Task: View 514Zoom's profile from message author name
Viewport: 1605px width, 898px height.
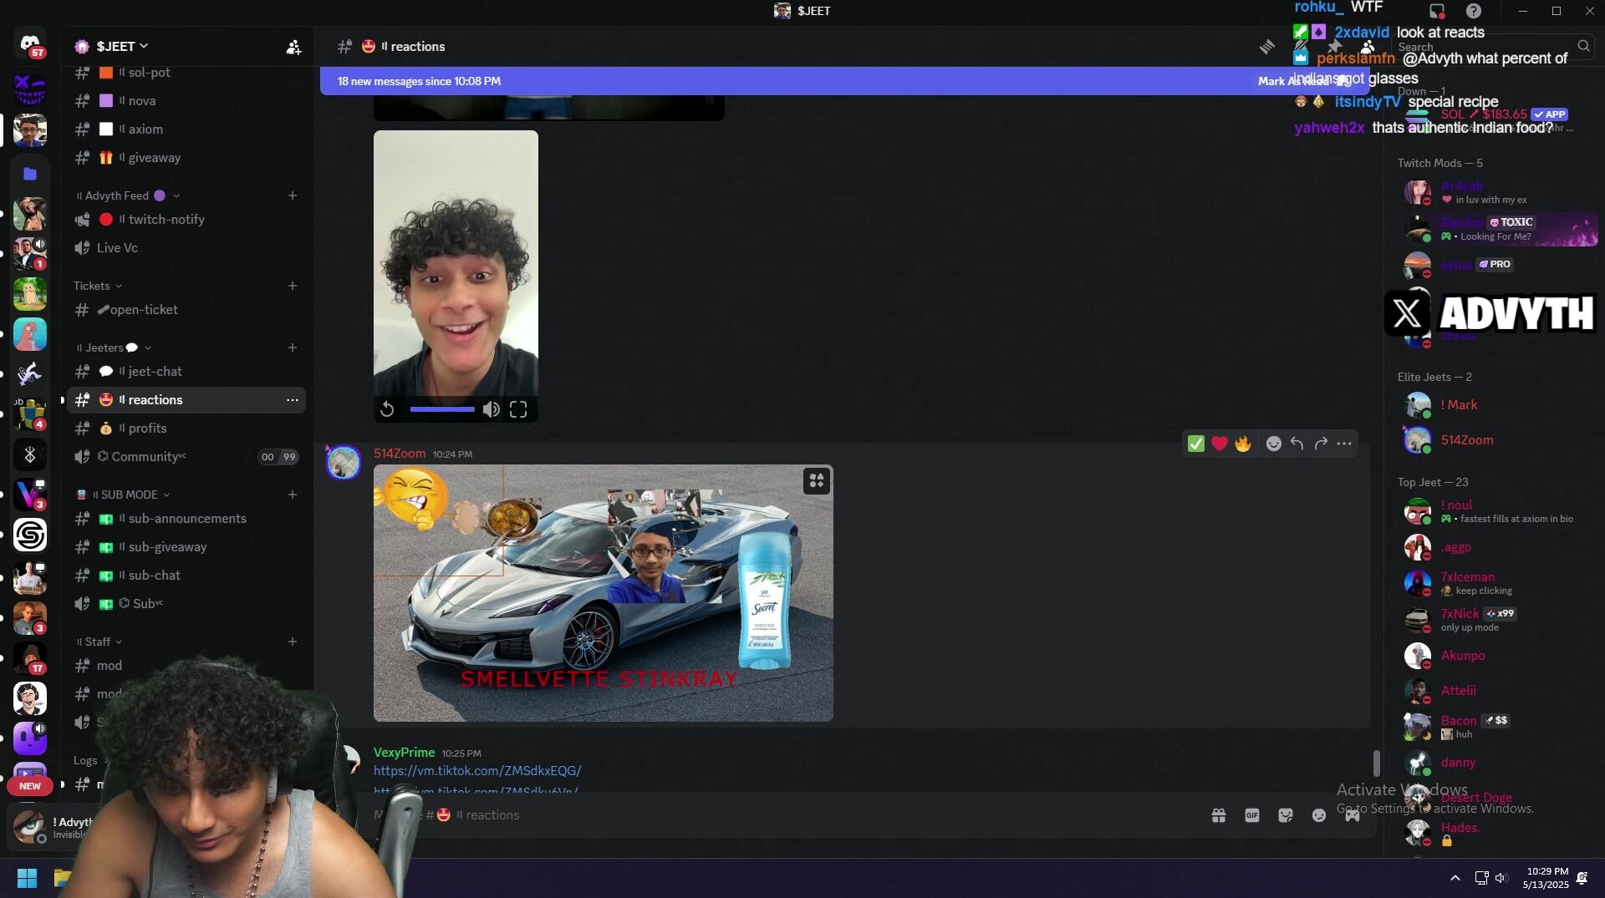Action: click(400, 454)
